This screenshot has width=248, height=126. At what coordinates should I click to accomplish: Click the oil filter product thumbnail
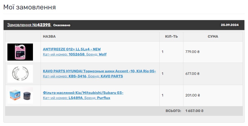(20, 95)
